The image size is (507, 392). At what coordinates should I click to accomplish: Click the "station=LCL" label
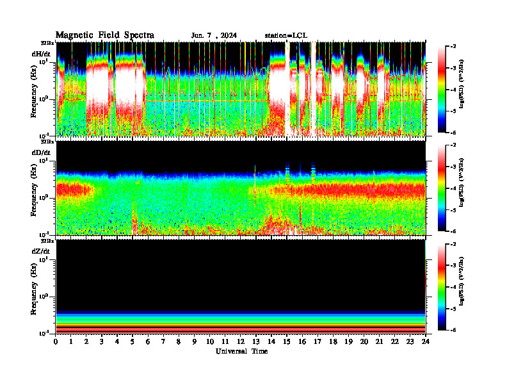click(x=286, y=35)
